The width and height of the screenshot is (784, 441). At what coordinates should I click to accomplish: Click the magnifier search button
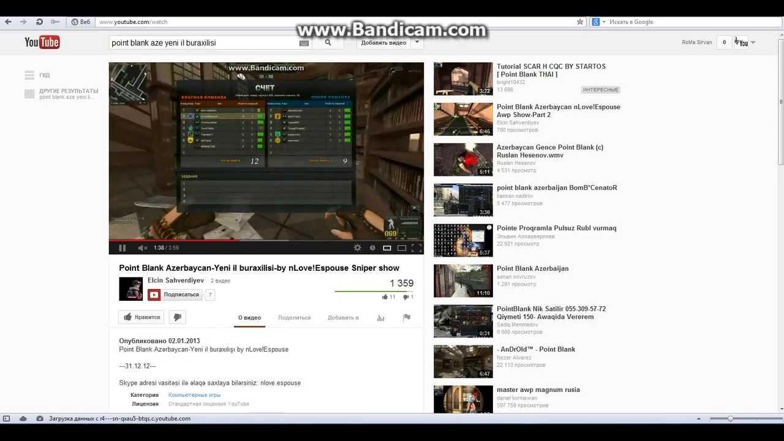[328, 43]
